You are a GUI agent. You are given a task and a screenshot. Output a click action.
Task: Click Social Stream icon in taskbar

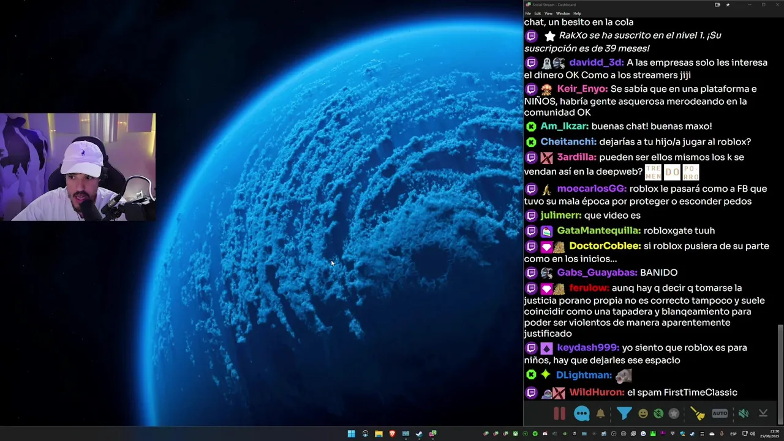pyautogui.click(x=432, y=434)
